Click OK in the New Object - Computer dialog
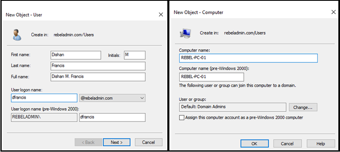 coord(255,143)
